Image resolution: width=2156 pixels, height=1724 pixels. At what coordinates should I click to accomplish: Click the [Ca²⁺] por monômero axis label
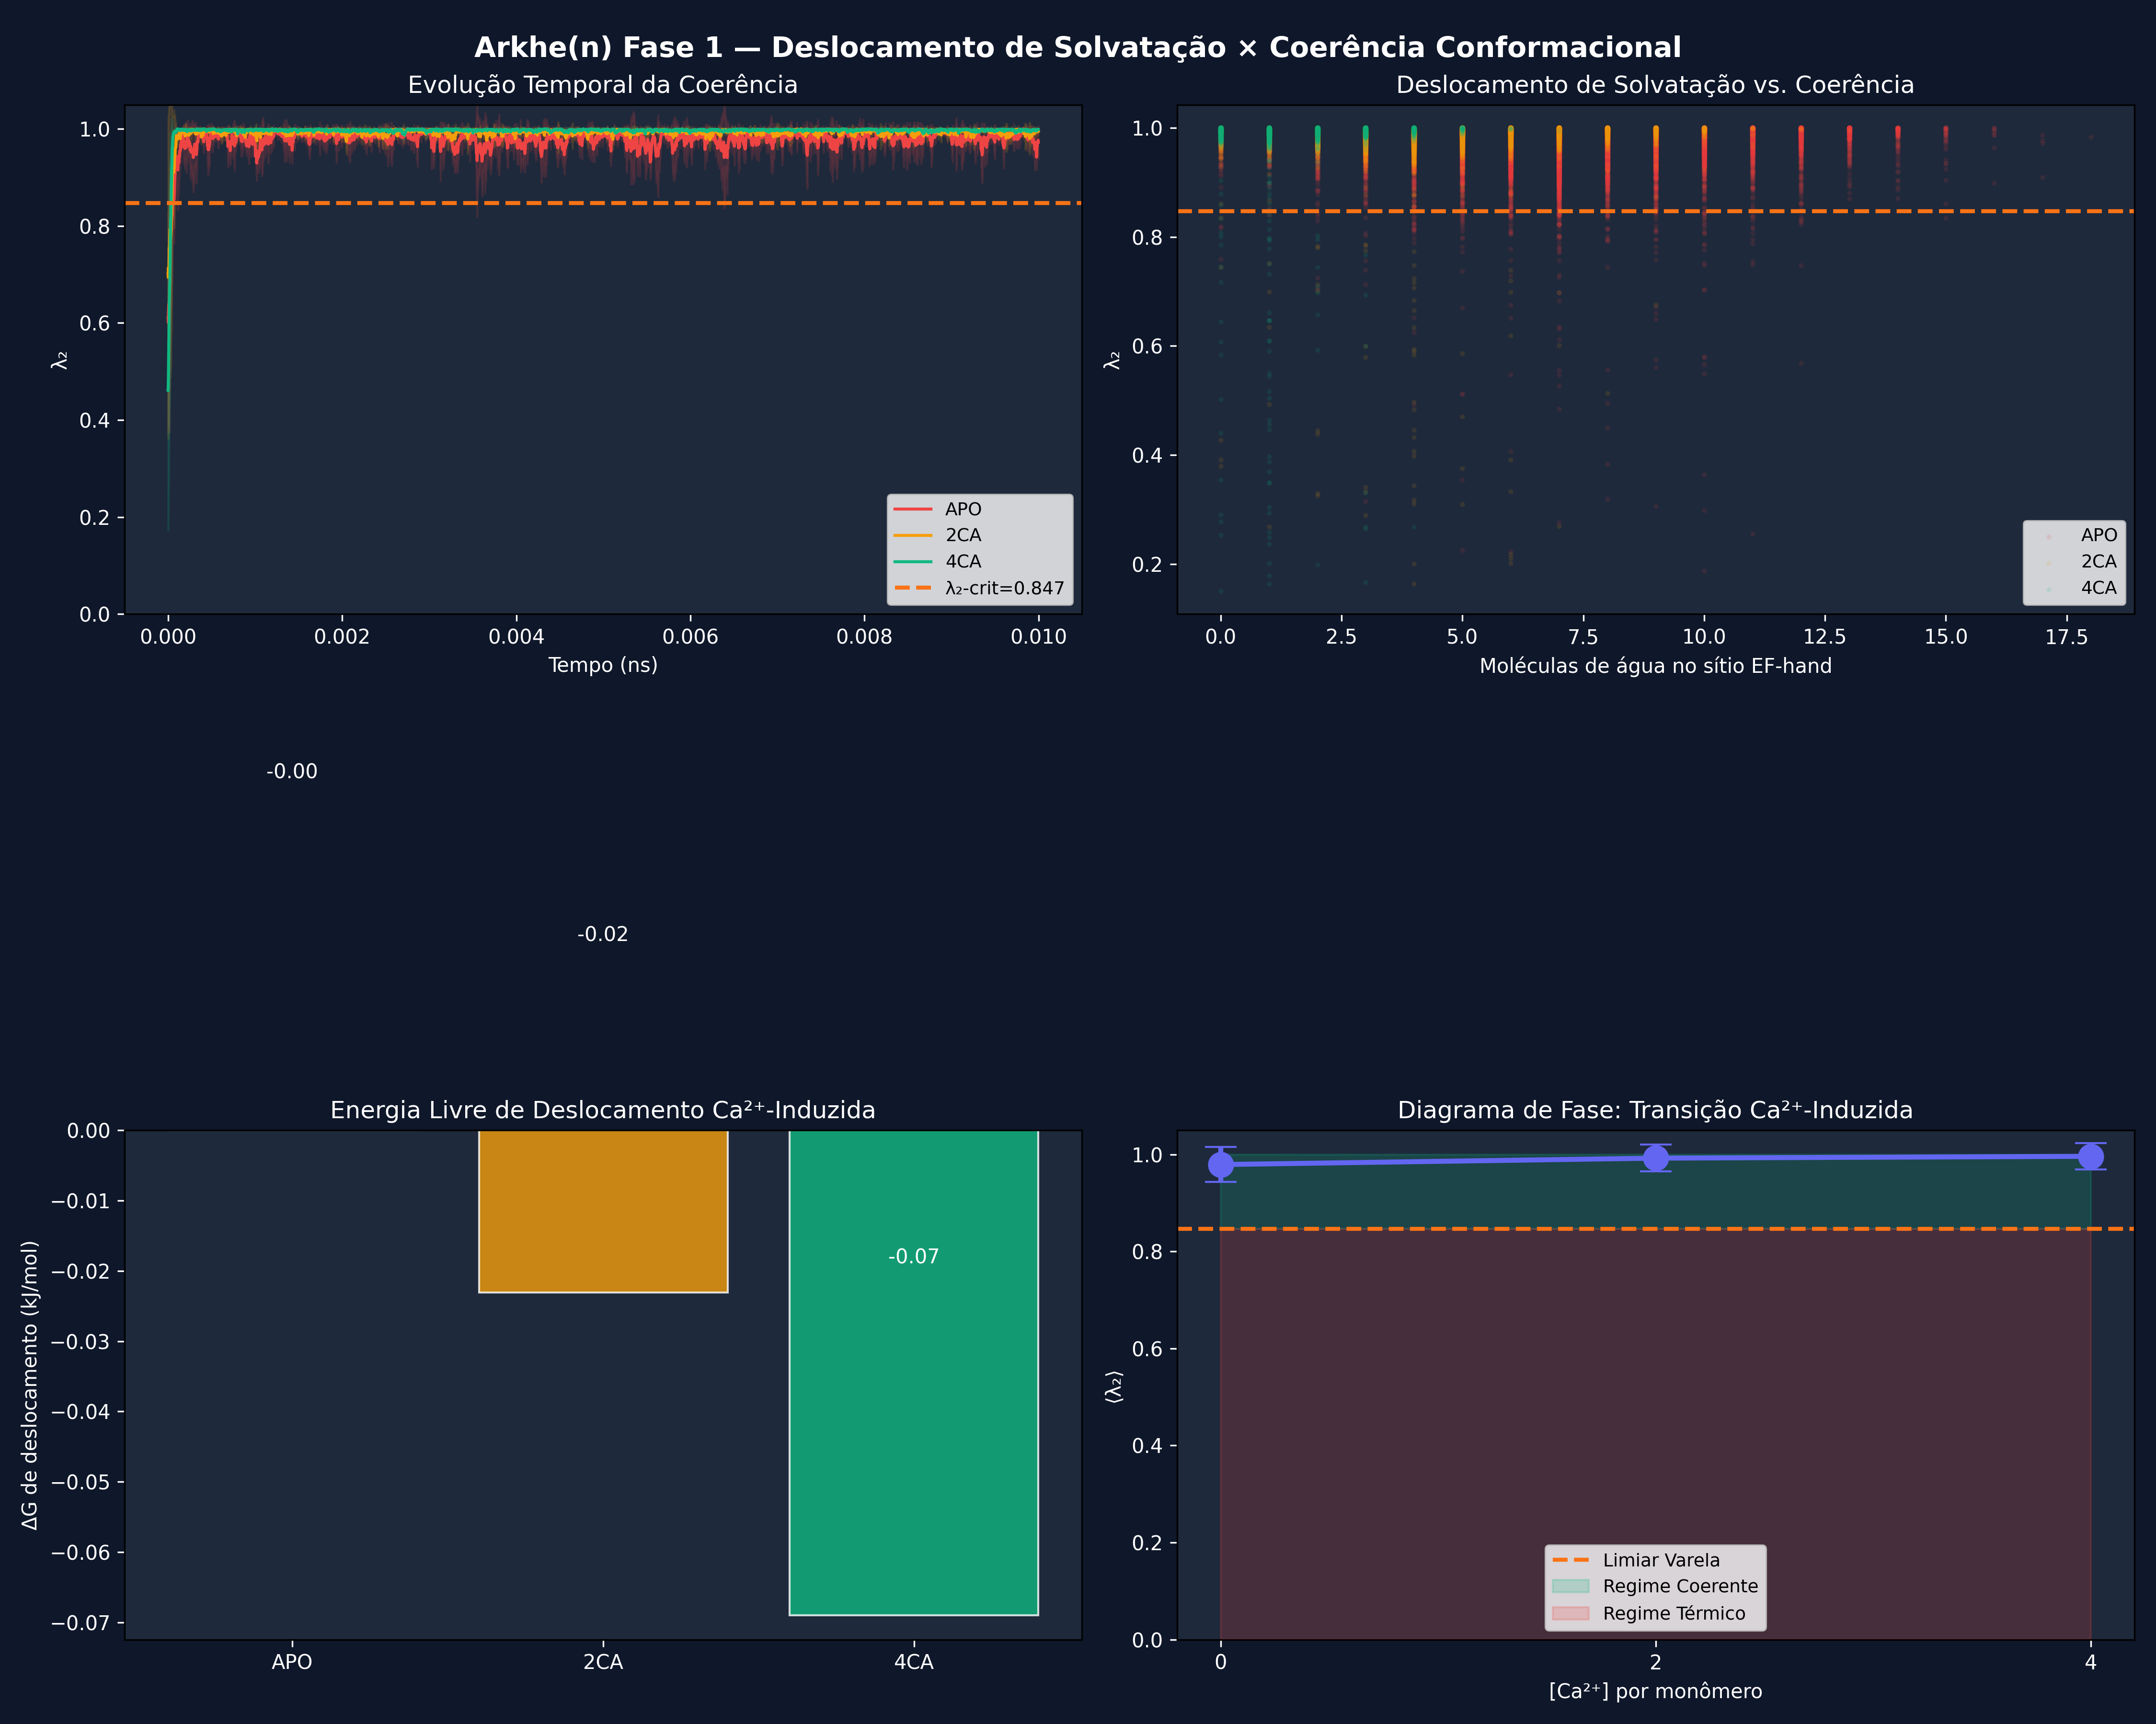(x=1655, y=1691)
